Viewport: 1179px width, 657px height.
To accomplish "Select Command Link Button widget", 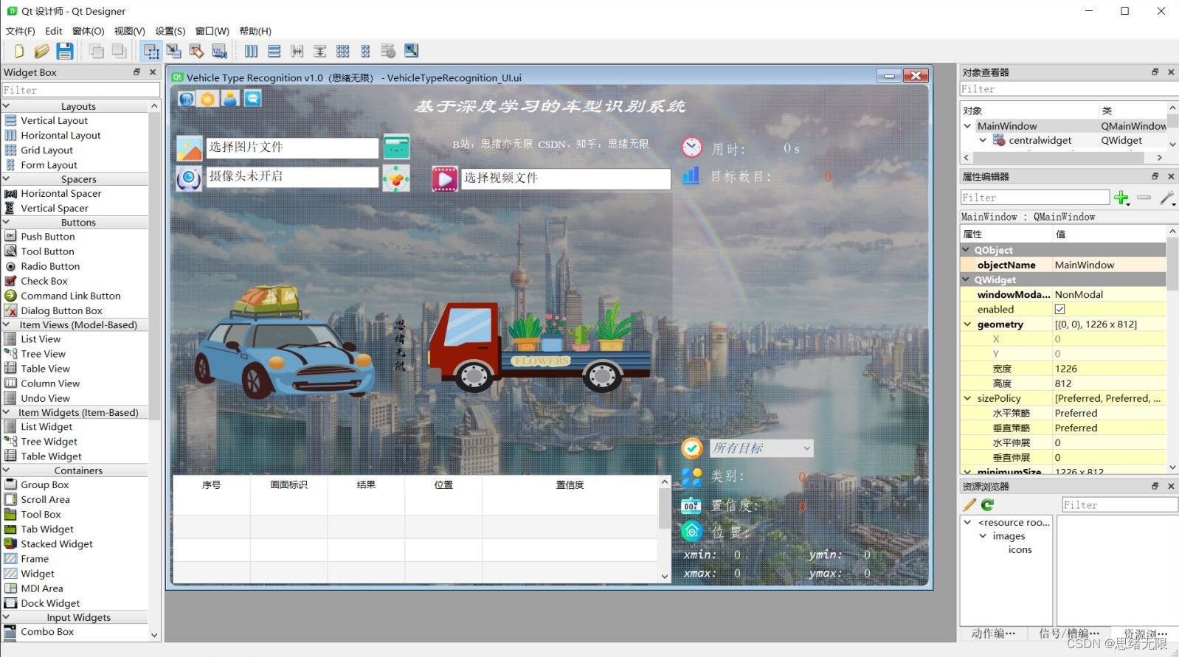I will pos(70,296).
